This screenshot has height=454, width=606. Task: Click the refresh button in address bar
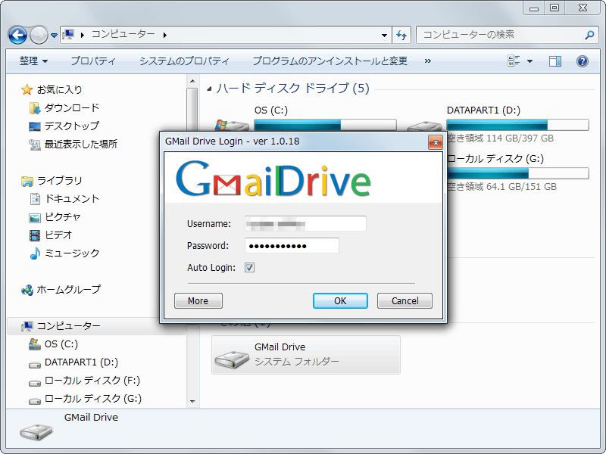click(401, 35)
